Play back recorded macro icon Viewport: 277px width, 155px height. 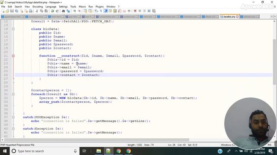click(144, 11)
